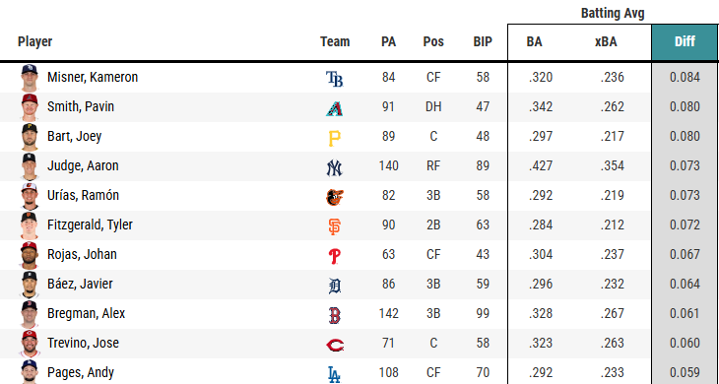Click the New York Yankees team logo
The width and height of the screenshot is (719, 384).
point(334,167)
